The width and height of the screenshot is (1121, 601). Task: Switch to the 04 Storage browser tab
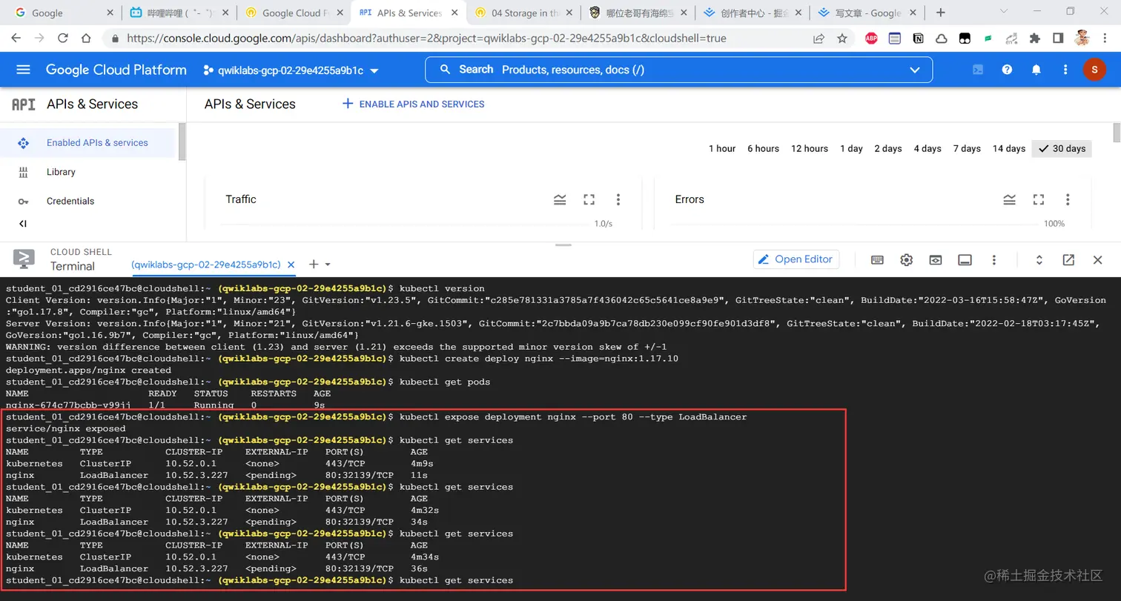pyautogui.click(x=523, y=13)
